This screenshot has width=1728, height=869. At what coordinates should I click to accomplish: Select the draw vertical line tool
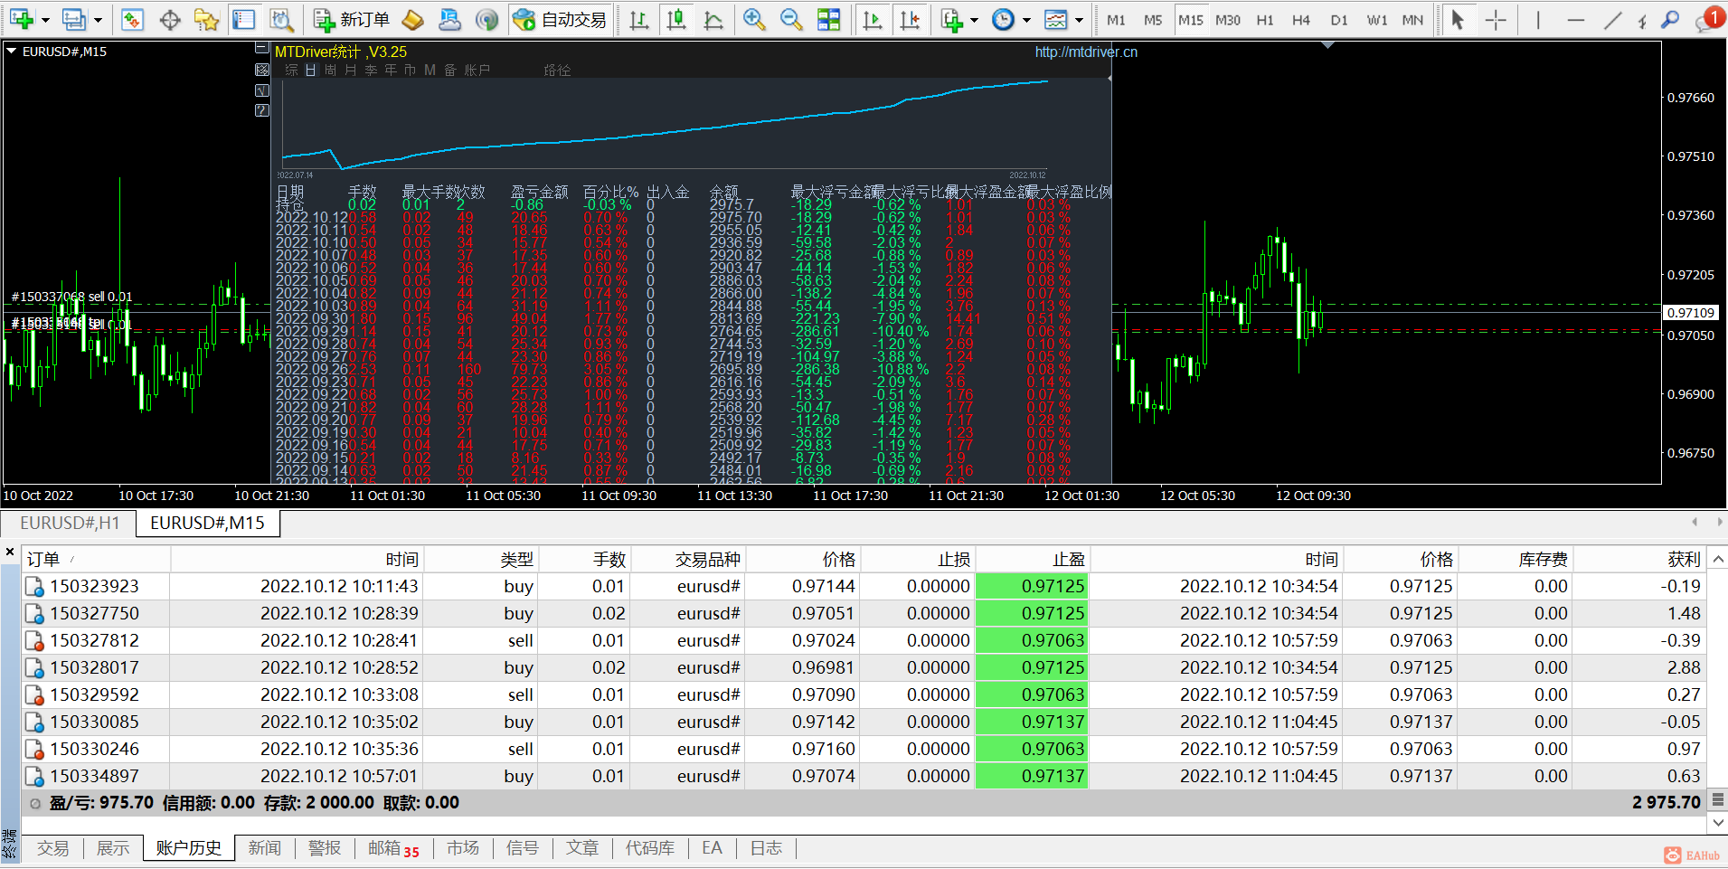1537,20
